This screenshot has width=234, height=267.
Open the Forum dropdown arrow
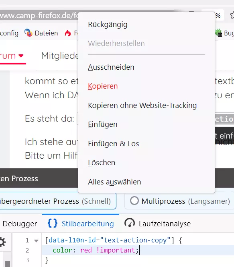click(x=21, y=56)
